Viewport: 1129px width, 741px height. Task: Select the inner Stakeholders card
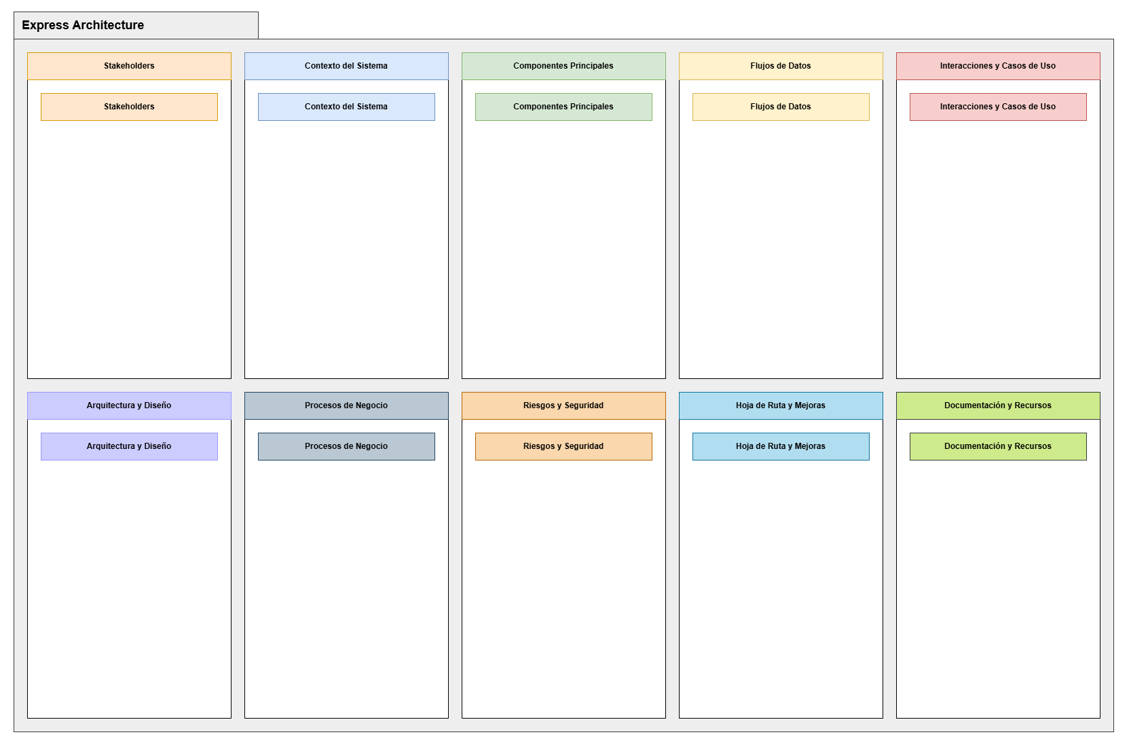click(129, 107)
